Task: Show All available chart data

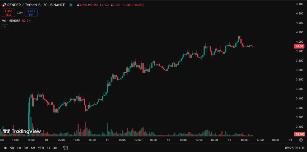Action: point(55,148)
